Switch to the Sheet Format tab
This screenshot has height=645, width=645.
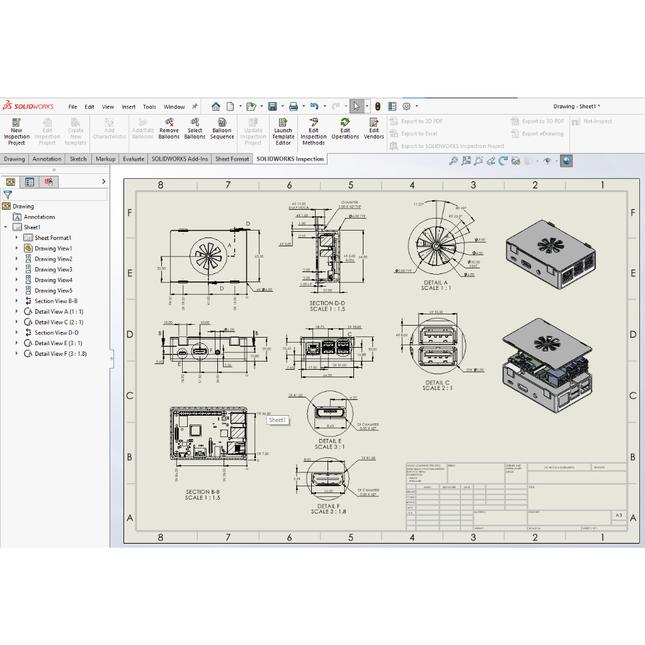(x=232, y=159)
